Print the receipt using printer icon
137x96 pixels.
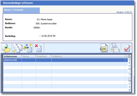tap(115, 48)
